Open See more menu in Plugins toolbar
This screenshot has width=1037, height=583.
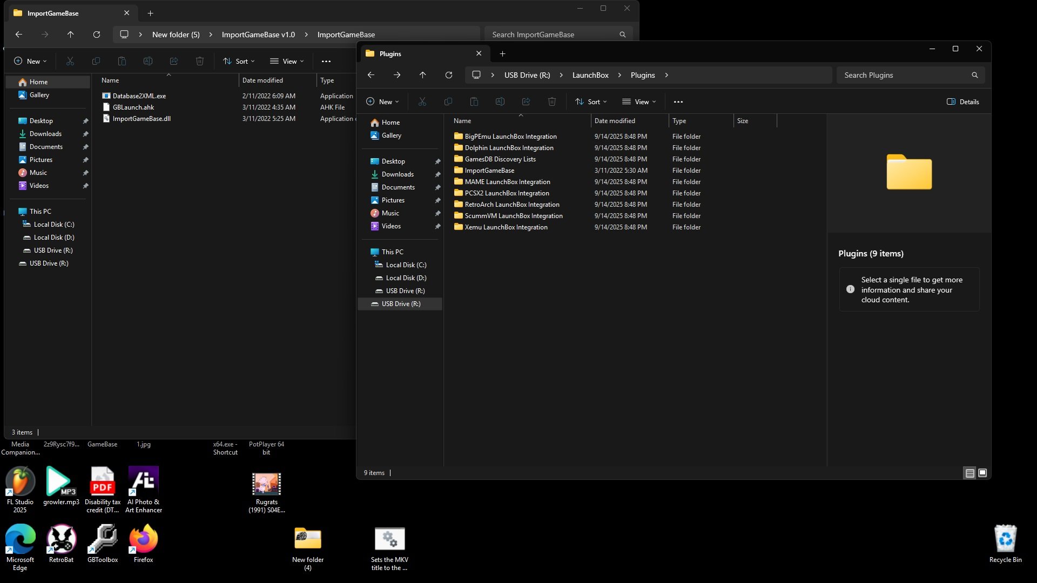coord(678,101)
